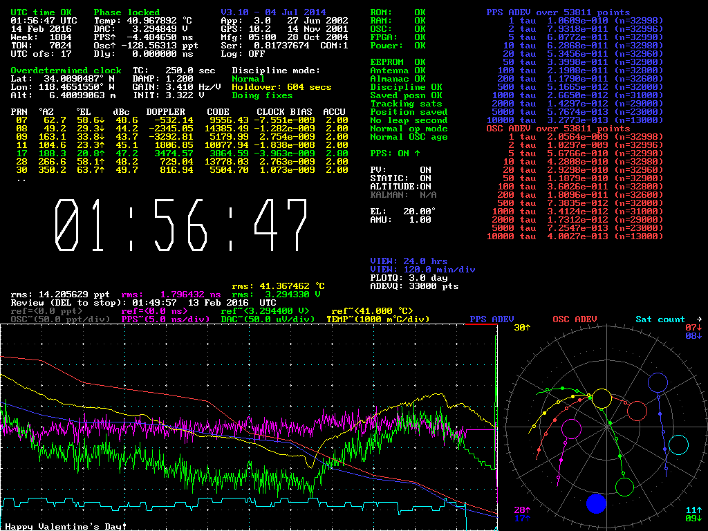Click the TEMP~(1000 m°C/div) plot scale label

(x=378, y=319)
